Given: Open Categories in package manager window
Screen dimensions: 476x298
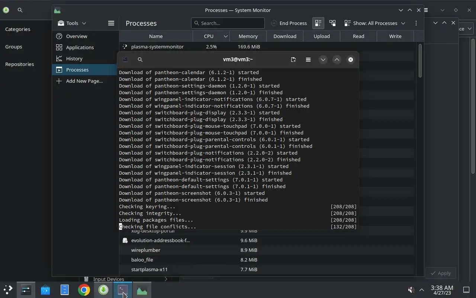Looking at the screenshot, I should [x=17, y=29].
